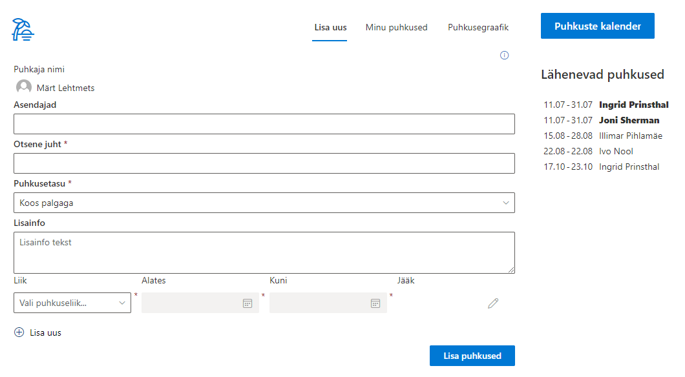This screenshot has width=685, height=377.
Task: Select the Lisa uus tab
Action: 330,28
